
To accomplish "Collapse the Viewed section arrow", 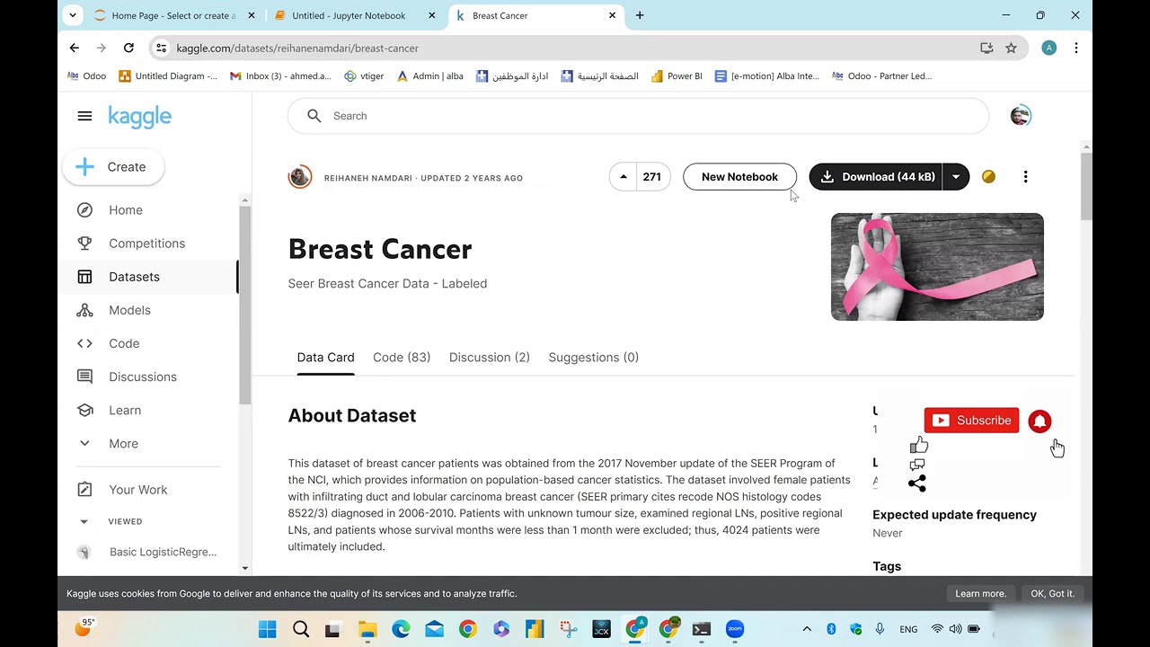I will 84,521.
